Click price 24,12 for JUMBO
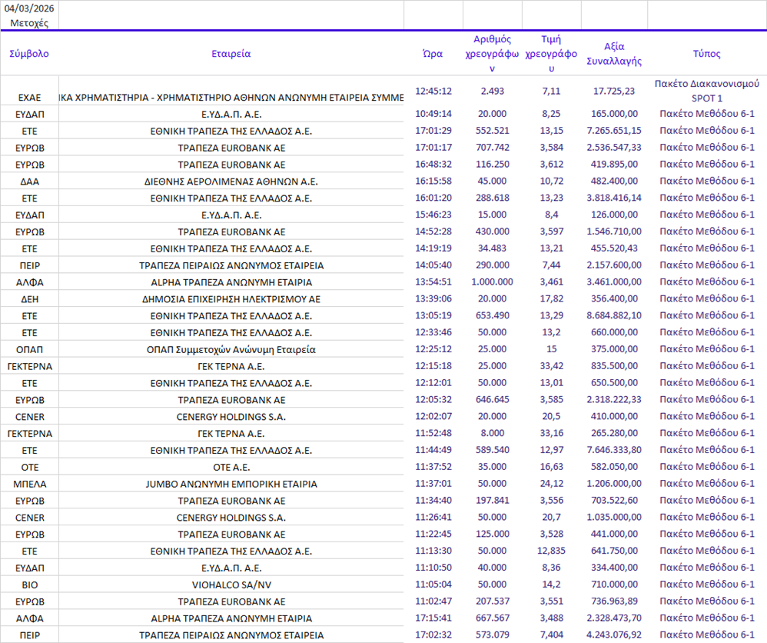The height and width of the screenshot is (643, 767). tap(551, 483)
